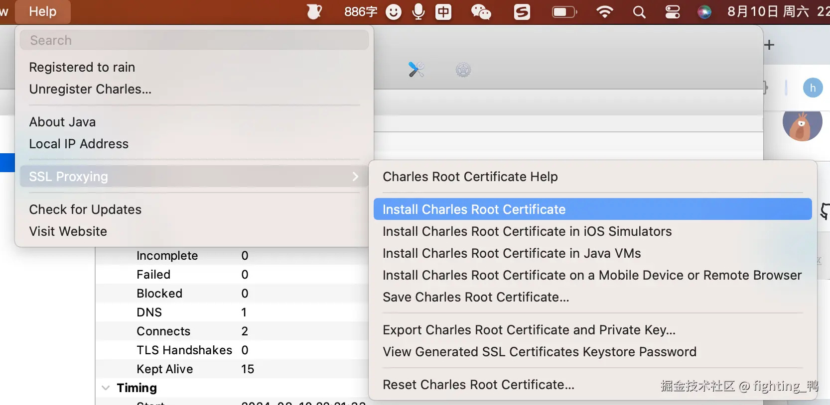Open the Settings gear icon in Charles toolbar
This screenshot has width=830, height=405.
(x=463, y=70)
